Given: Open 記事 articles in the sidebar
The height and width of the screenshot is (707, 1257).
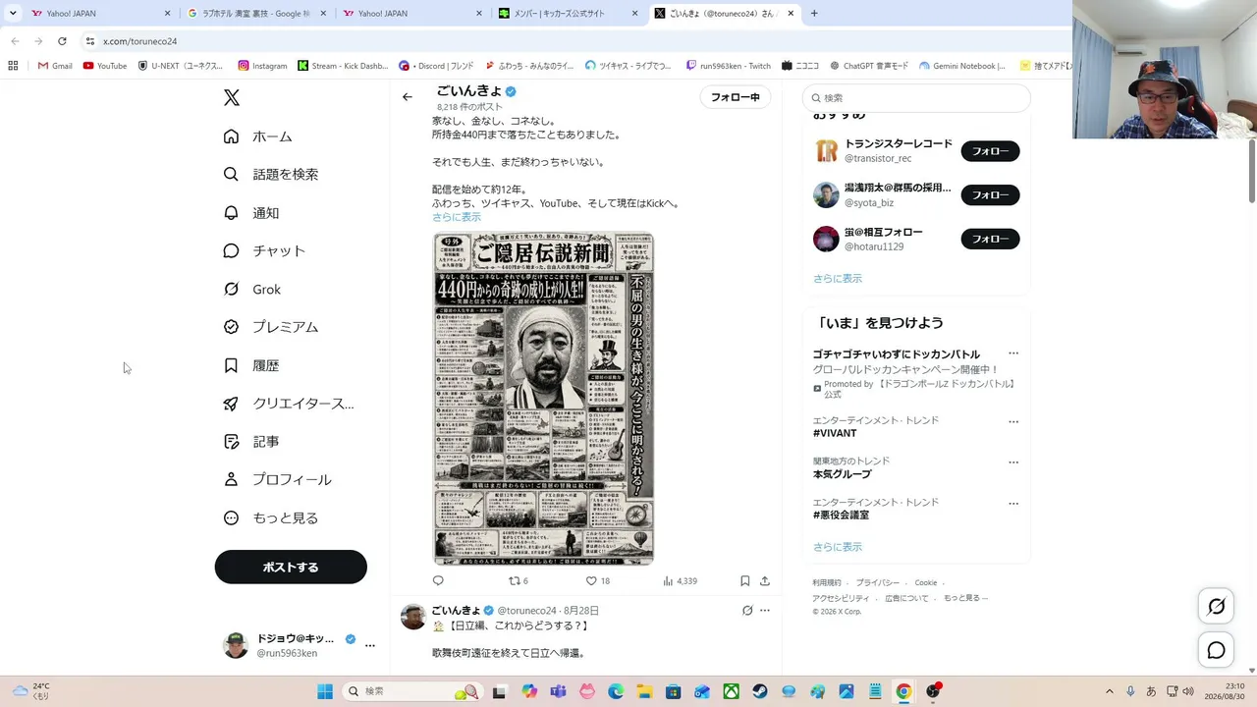Looking at the screenshot, I should pyautogui.click(x=251, y=442).
